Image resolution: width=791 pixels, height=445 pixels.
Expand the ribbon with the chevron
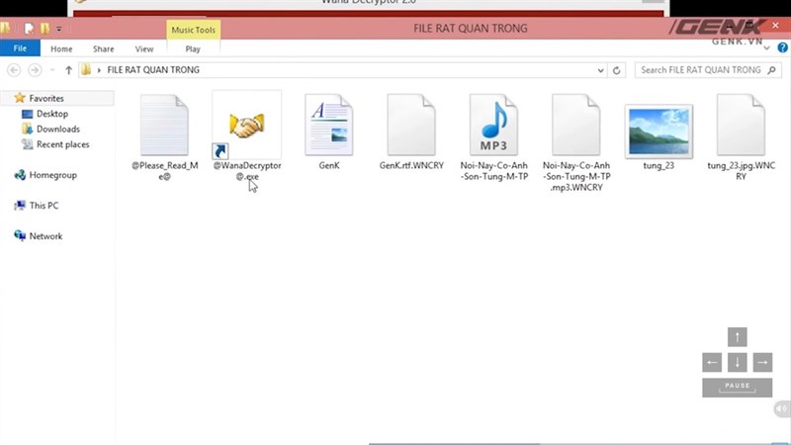coord(767,48)
